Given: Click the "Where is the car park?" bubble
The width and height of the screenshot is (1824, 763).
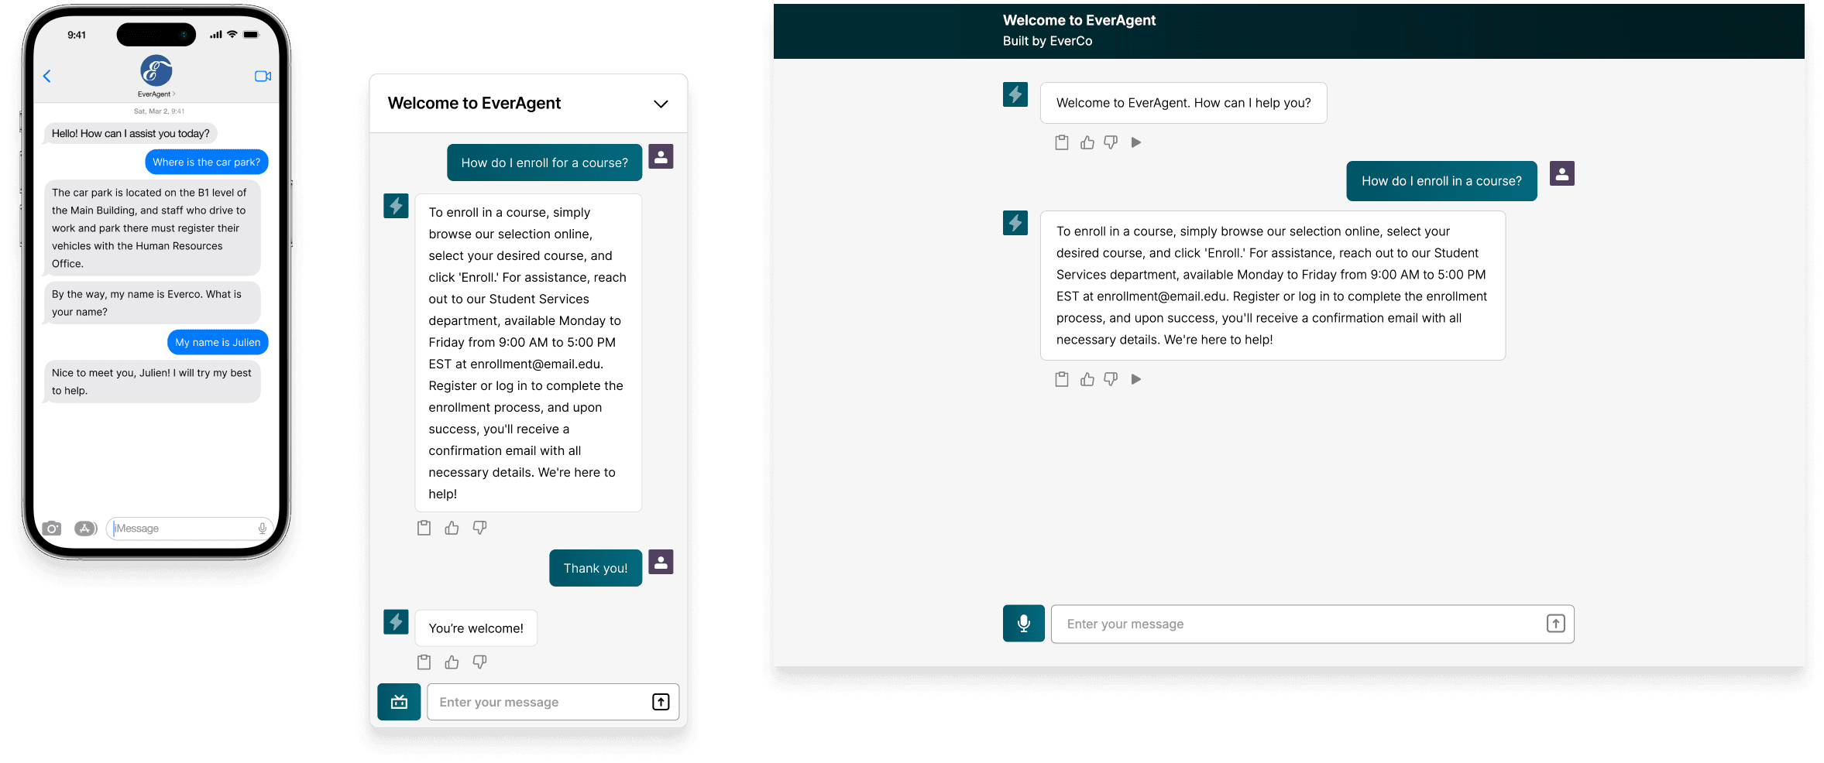Looking at the screenshot, I should (x=207, y=162).
